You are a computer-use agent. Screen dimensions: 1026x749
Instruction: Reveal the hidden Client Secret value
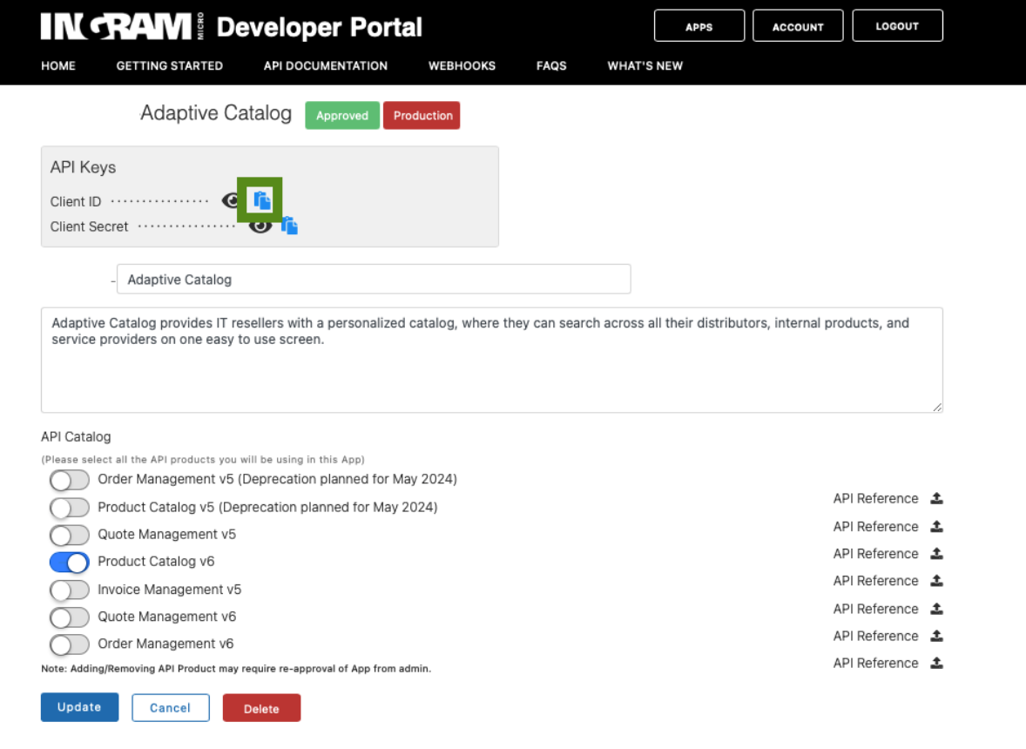point(260,227)
